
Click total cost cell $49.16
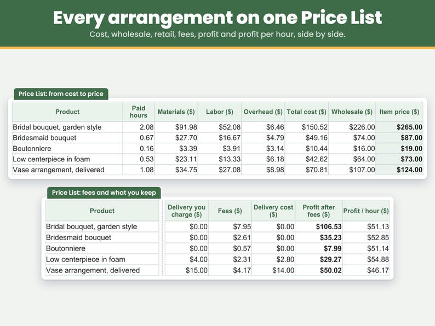click(307, 138)
